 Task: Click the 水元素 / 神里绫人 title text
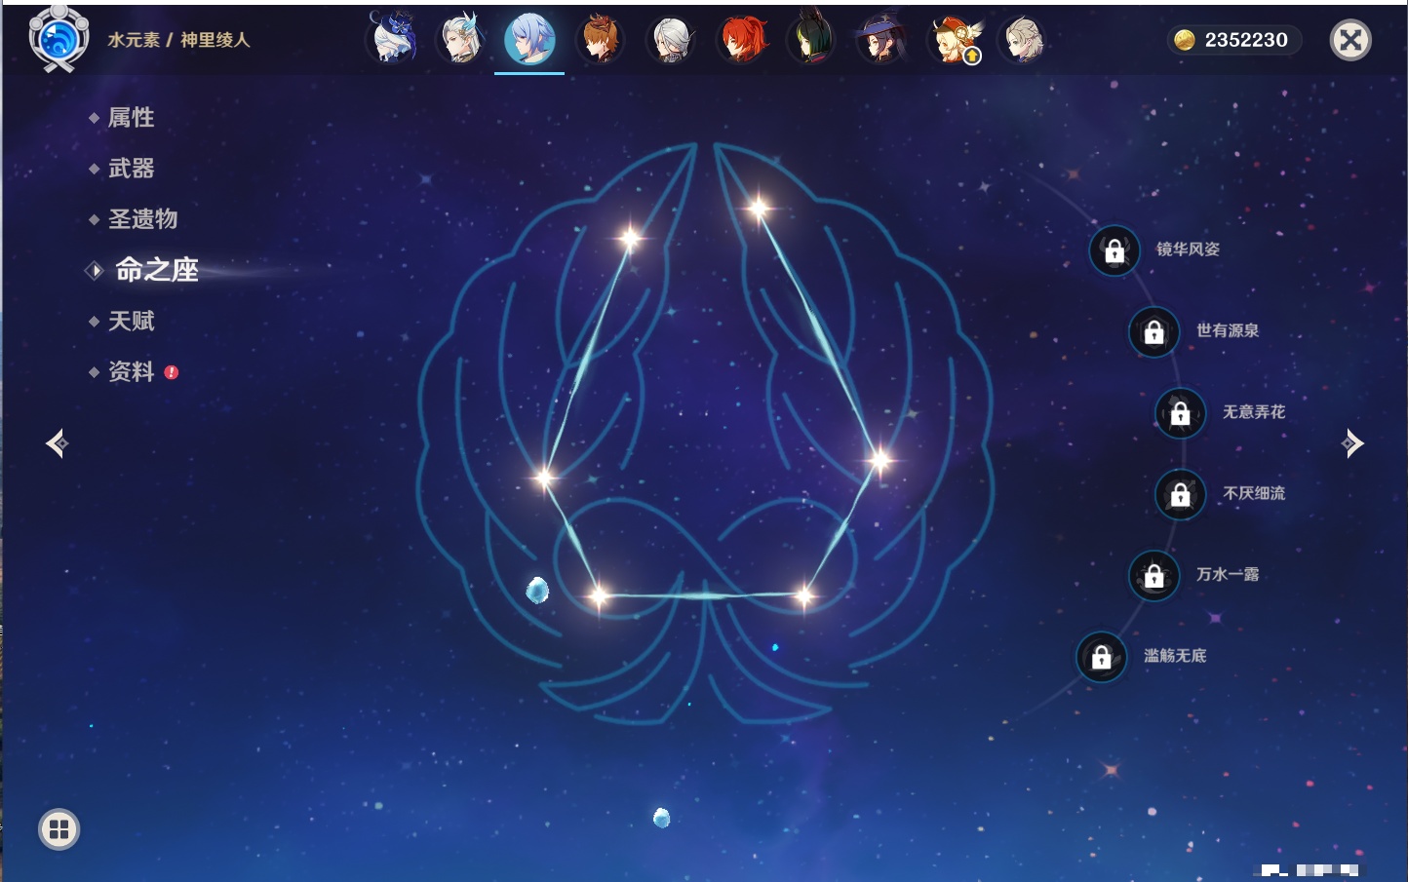pos(179,40)
